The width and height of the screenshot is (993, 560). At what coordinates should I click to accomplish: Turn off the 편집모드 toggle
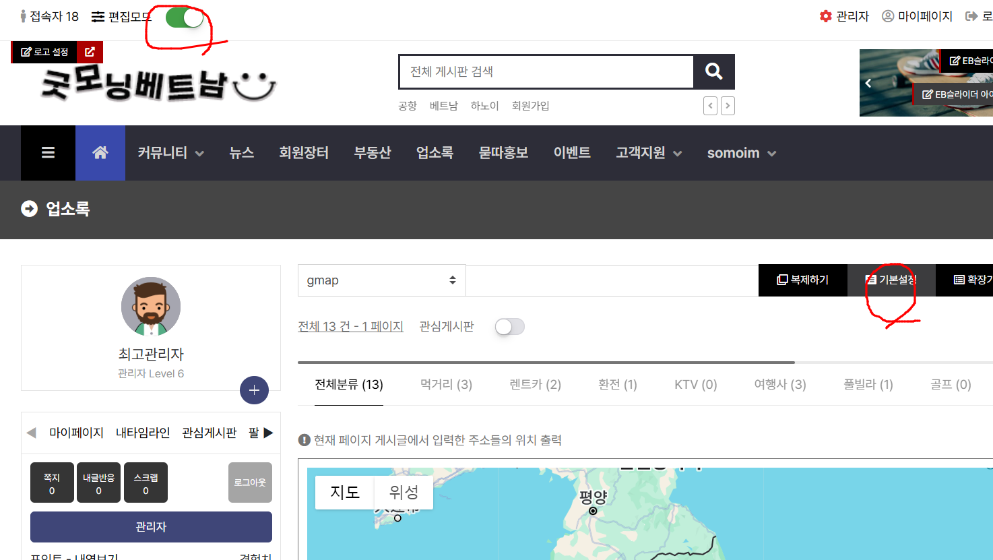(185, 18)
